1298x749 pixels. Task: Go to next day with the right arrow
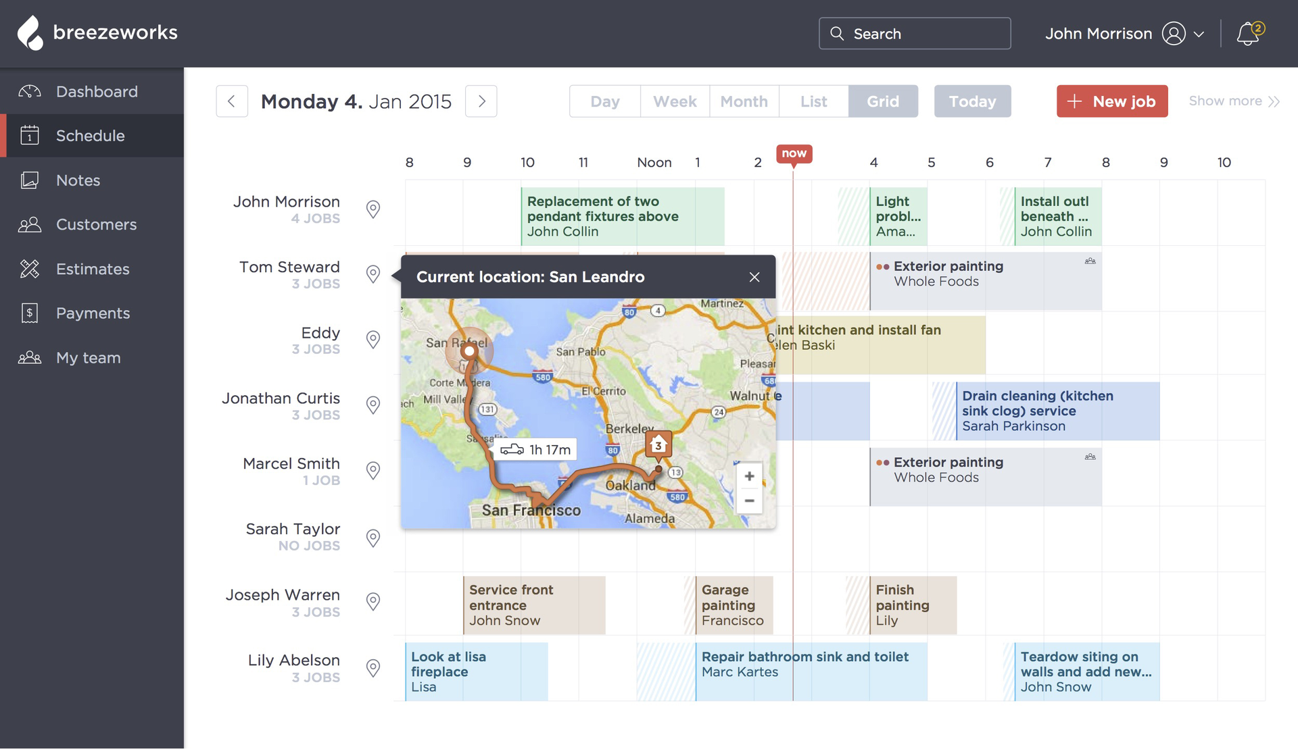481,101
